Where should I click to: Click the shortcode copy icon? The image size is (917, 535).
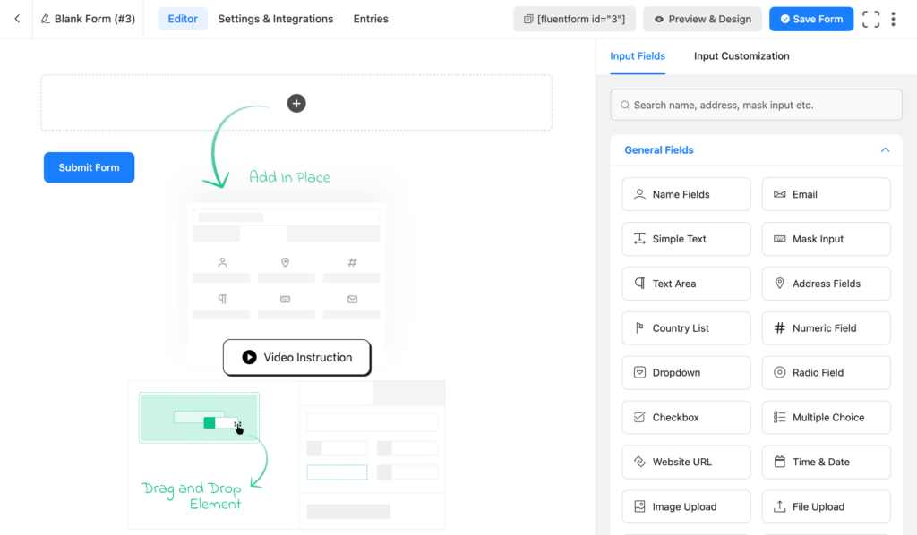pyautogui.click(x=528, y=20)
